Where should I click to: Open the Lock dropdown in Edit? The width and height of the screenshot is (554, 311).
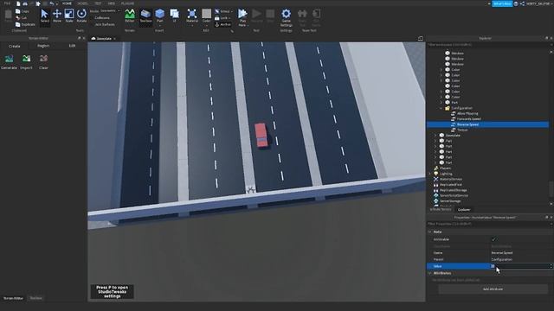222,18
